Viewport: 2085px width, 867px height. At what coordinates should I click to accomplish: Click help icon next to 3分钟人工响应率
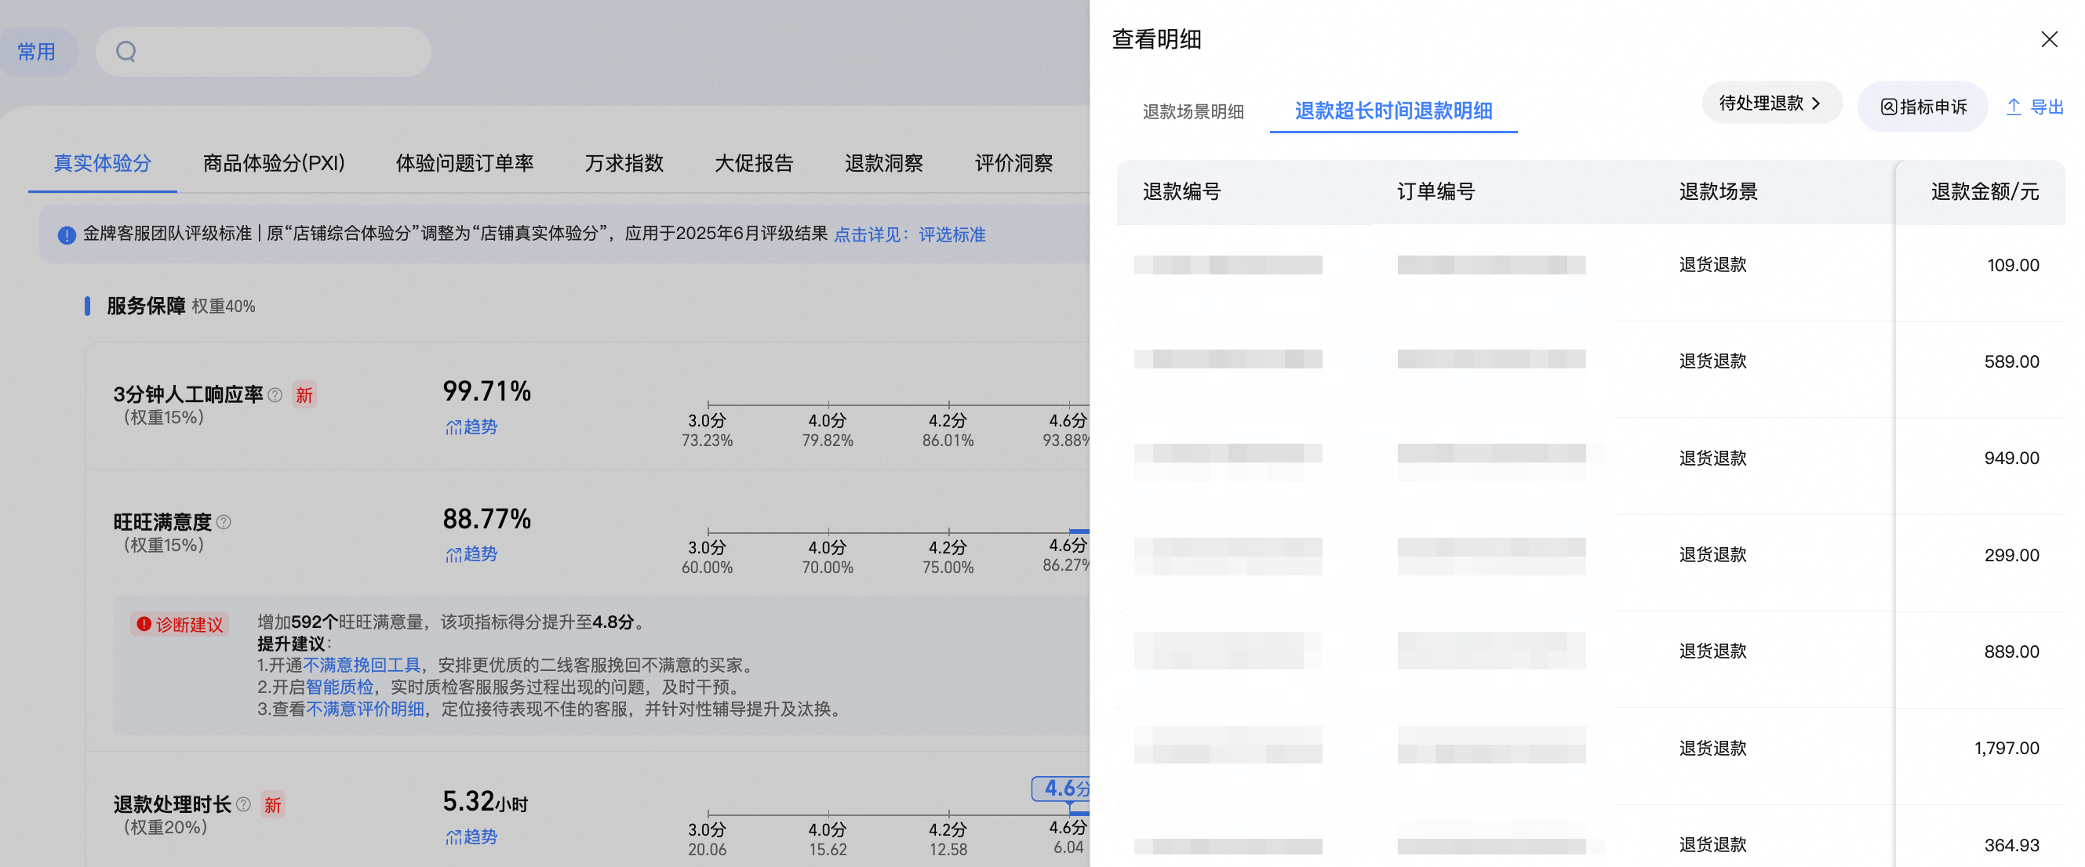[275, 394]
